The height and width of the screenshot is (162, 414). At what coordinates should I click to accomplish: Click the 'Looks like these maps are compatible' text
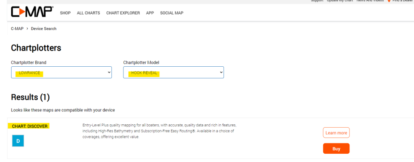pyautogui.click(x=63, y=110)
